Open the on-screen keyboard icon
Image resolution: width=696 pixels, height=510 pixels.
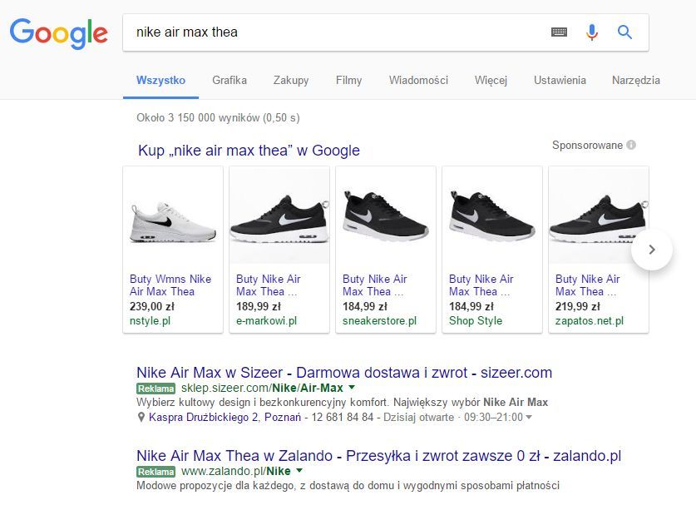click(559, 32)
